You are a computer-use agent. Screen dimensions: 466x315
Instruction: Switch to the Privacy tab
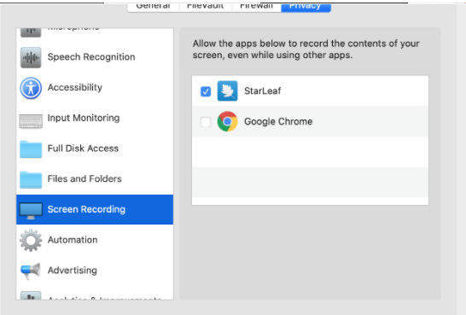point(306,8)
